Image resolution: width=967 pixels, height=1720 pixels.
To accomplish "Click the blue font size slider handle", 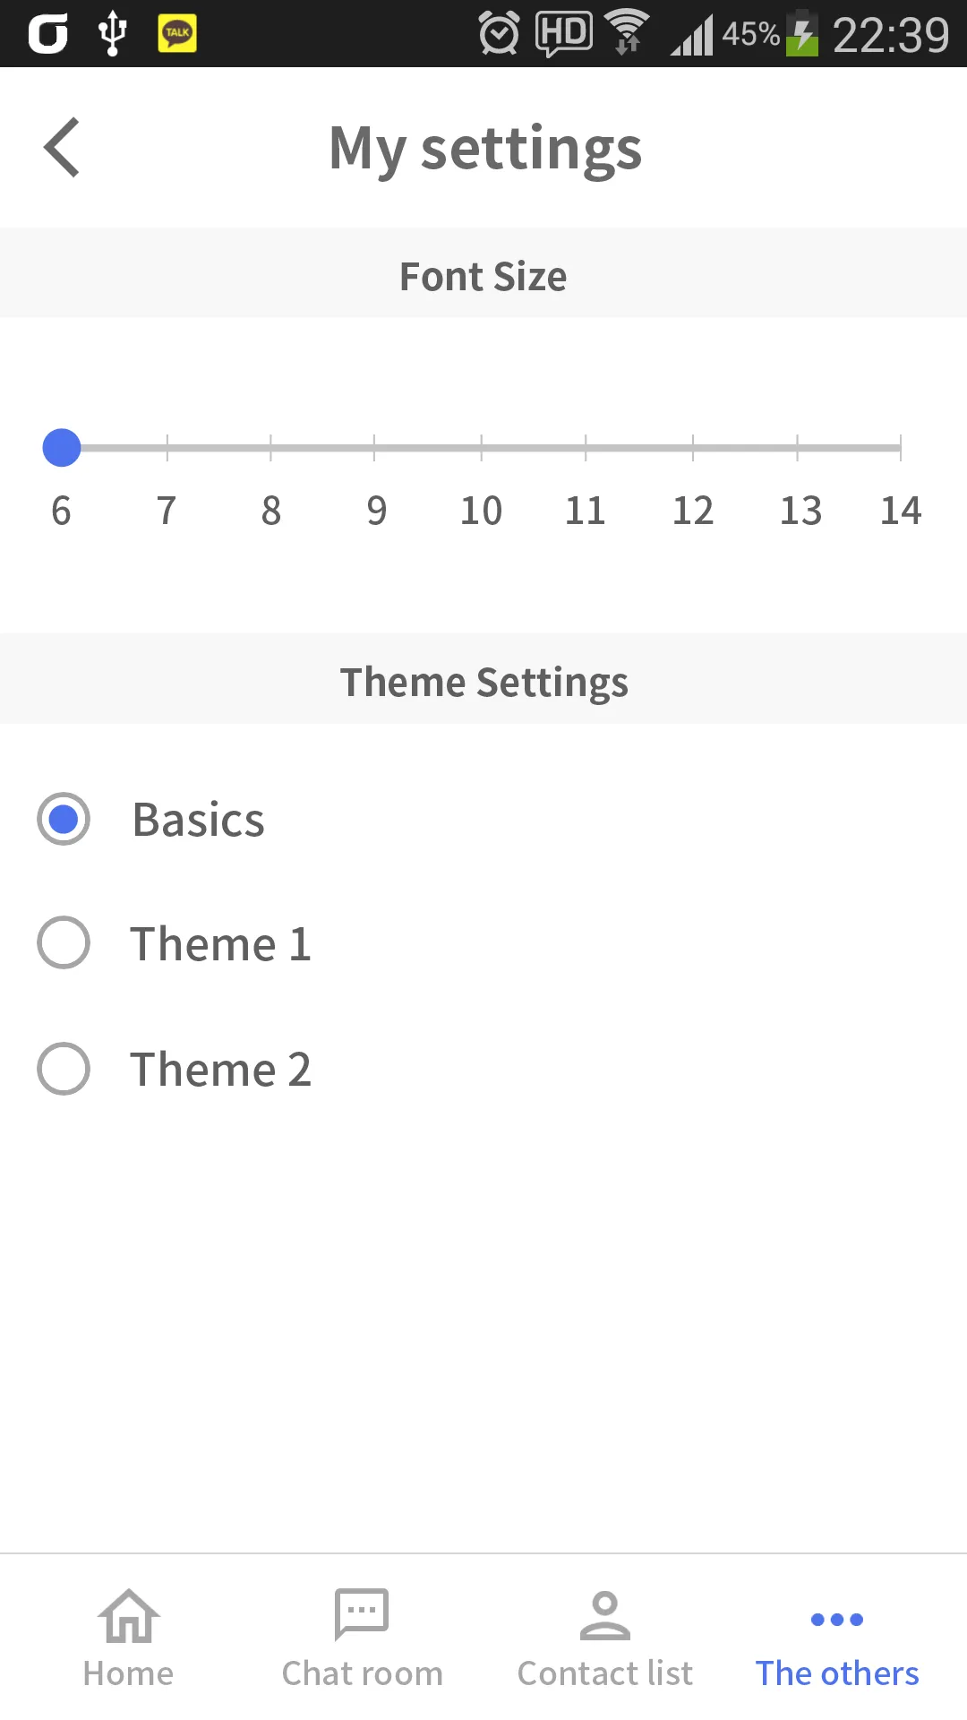I will click(62, 448).
